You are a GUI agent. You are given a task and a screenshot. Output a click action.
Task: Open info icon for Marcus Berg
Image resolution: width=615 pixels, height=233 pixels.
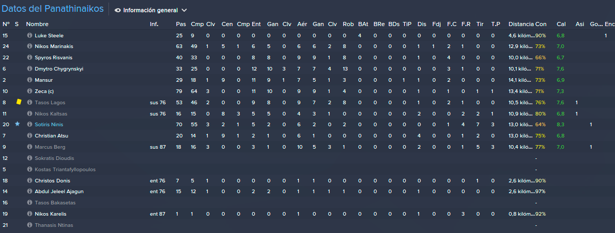pos(29,147)
